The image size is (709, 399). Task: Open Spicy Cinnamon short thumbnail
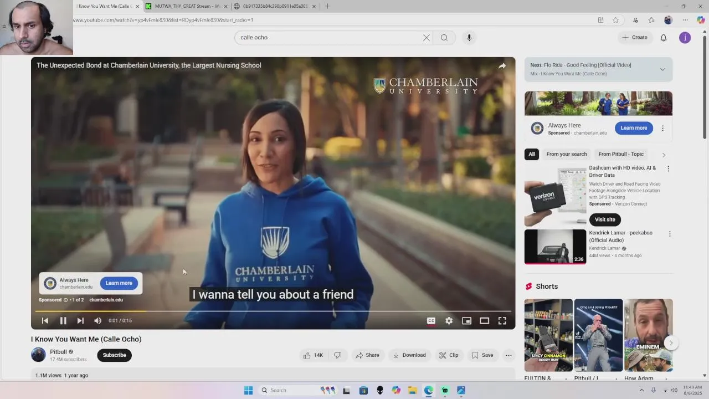coord(548,335)
